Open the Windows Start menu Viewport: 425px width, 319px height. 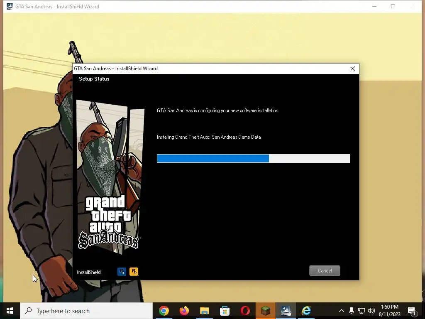10,311
